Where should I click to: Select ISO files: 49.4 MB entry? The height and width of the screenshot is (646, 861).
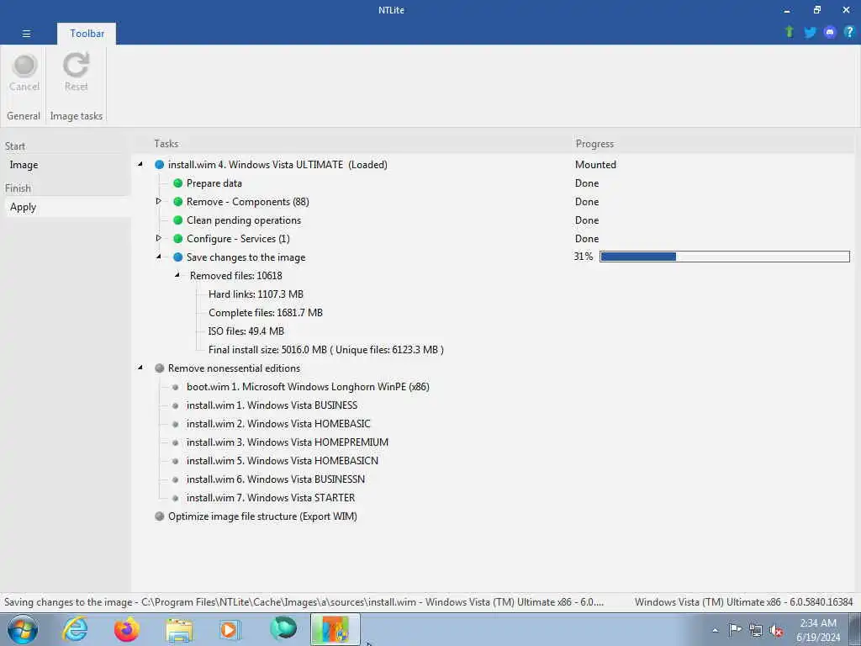(x=246, y=331)
